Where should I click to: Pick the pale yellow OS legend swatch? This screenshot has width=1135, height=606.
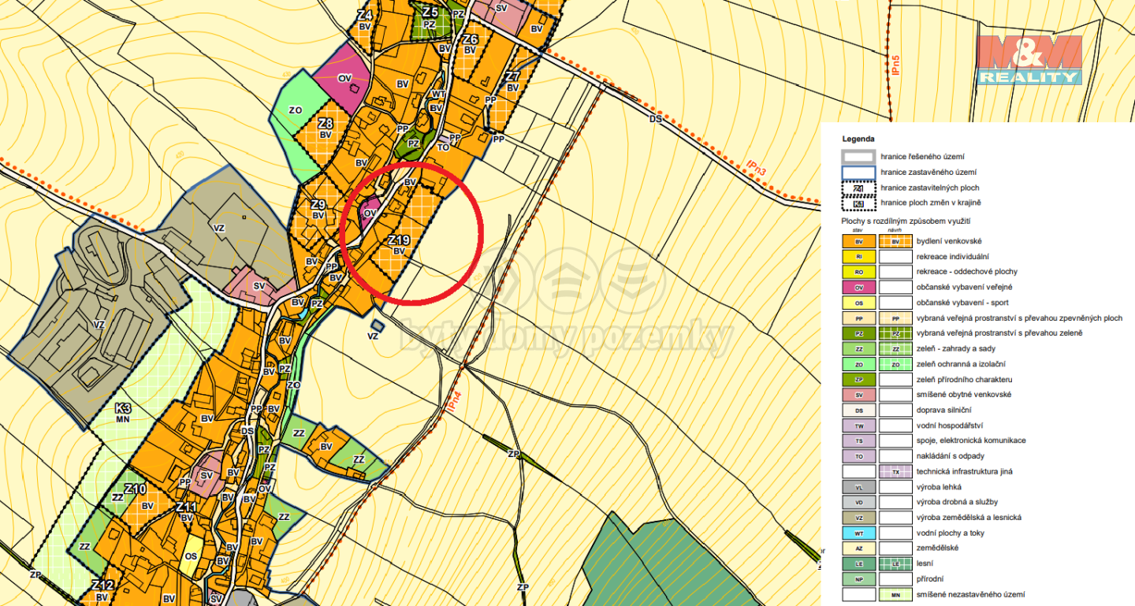[859, 303]
